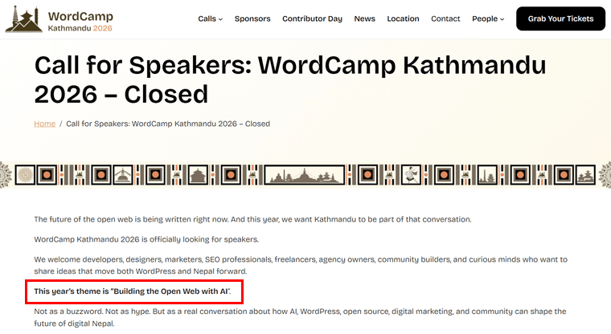Follow the Home breadcrumb link
The width and height of the screenshot is (611, 334).
click(x=45, y=124)
